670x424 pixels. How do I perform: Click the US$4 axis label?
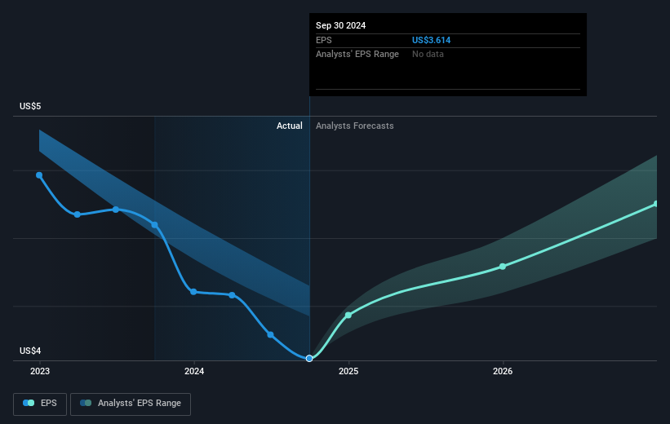pos(30,351)
